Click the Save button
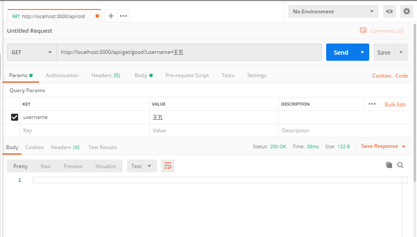417x237 pixels. pyautogui.click(x=384, y=52)
